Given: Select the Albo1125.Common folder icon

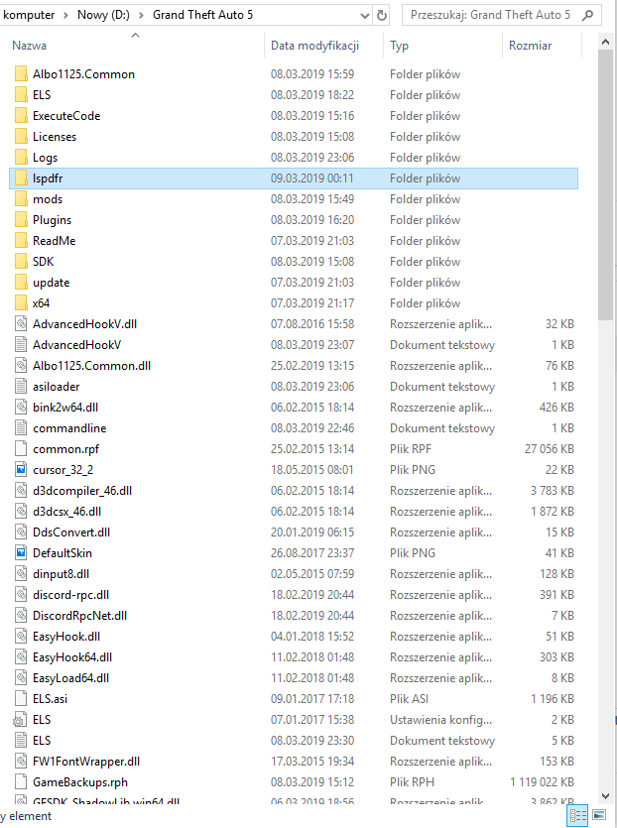Looking at the screenshot, I should pos(21,74).
